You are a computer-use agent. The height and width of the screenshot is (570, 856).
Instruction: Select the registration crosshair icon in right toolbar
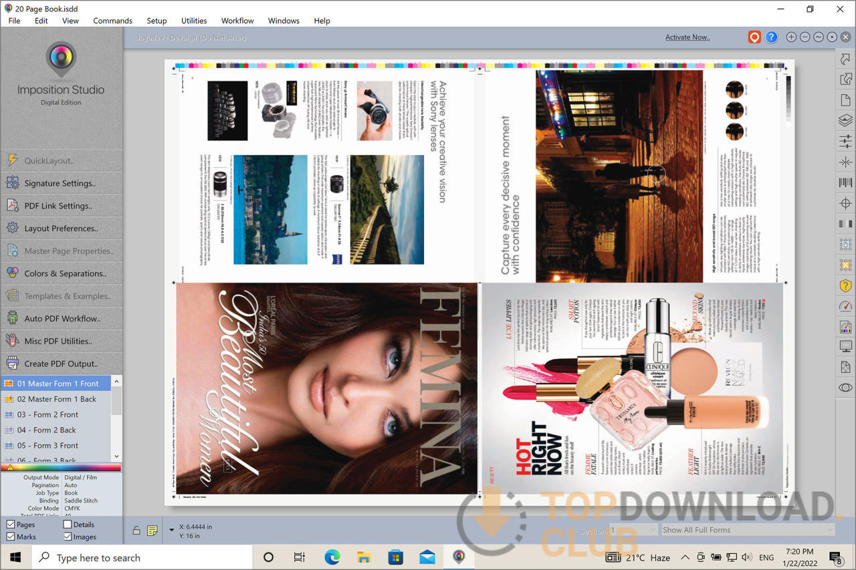coord(845,203)
